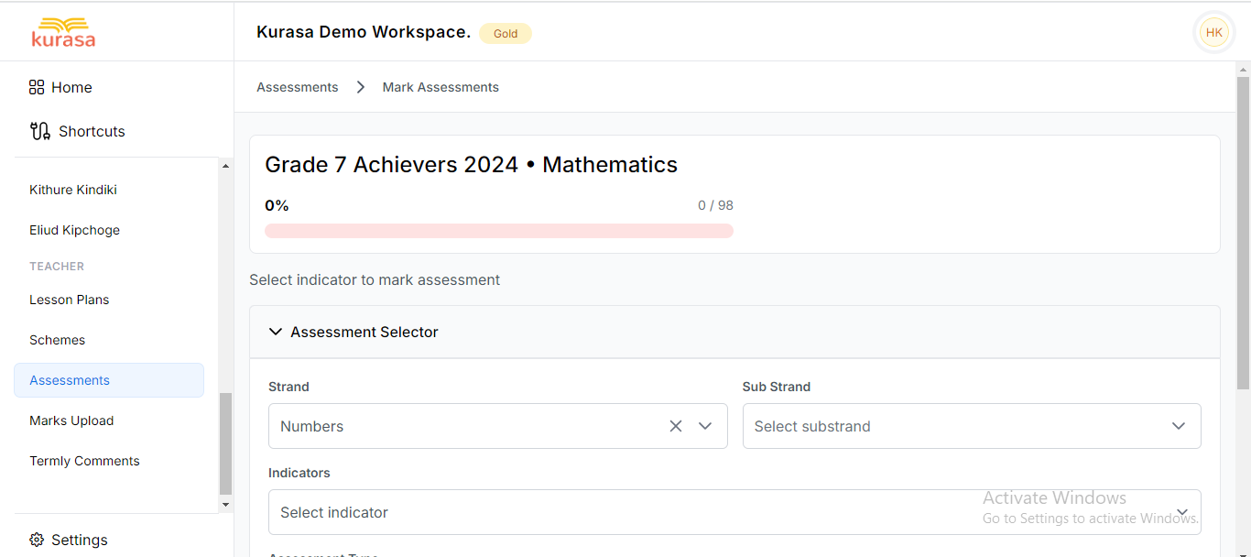Image resolution: width=1251 pixels, height=557 pixels.
Task: Click the Mark Assessments breadcrumb
Action: point(441,86)
